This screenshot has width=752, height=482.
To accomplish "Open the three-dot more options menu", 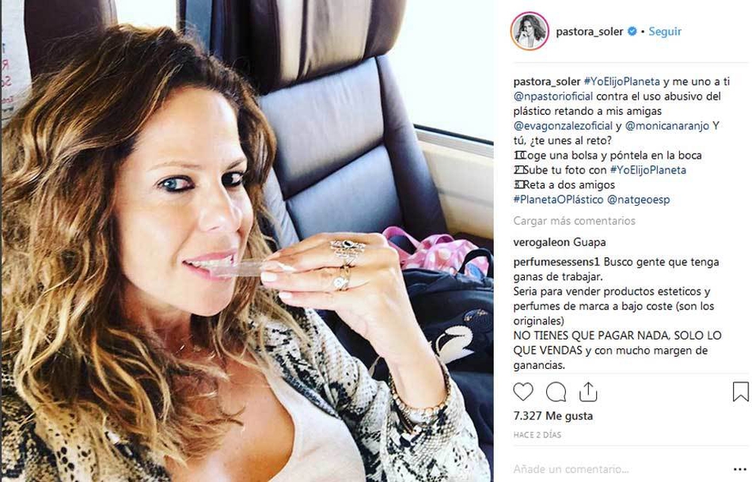I will click(740, 469).
